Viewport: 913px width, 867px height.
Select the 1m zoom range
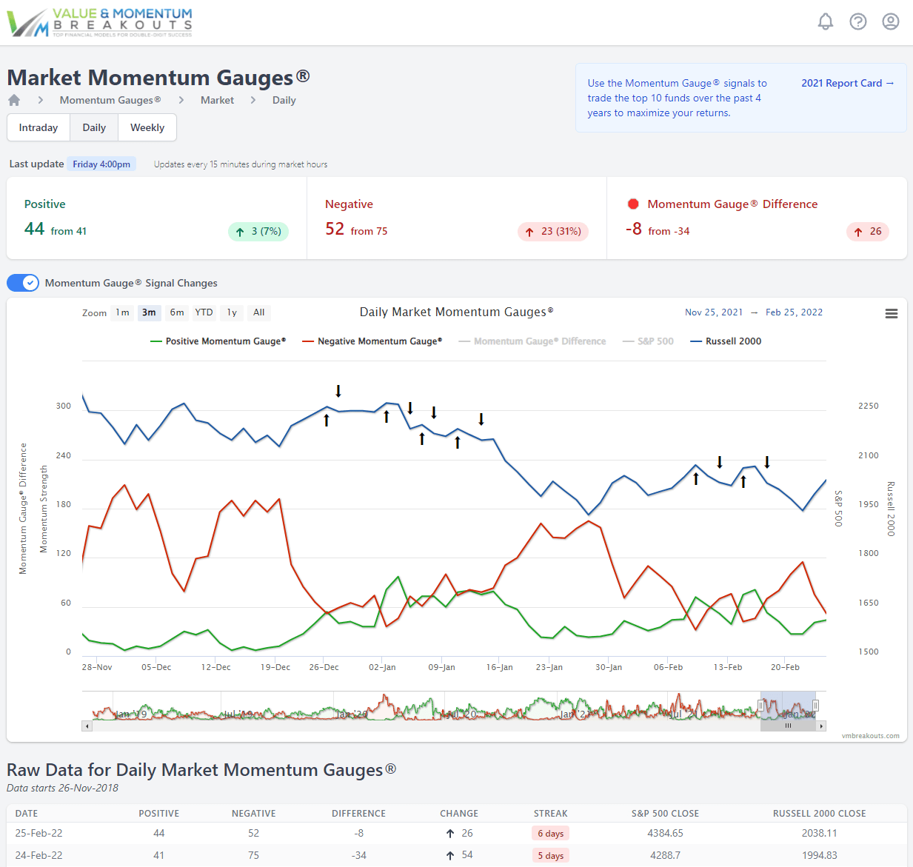(122, 312)
